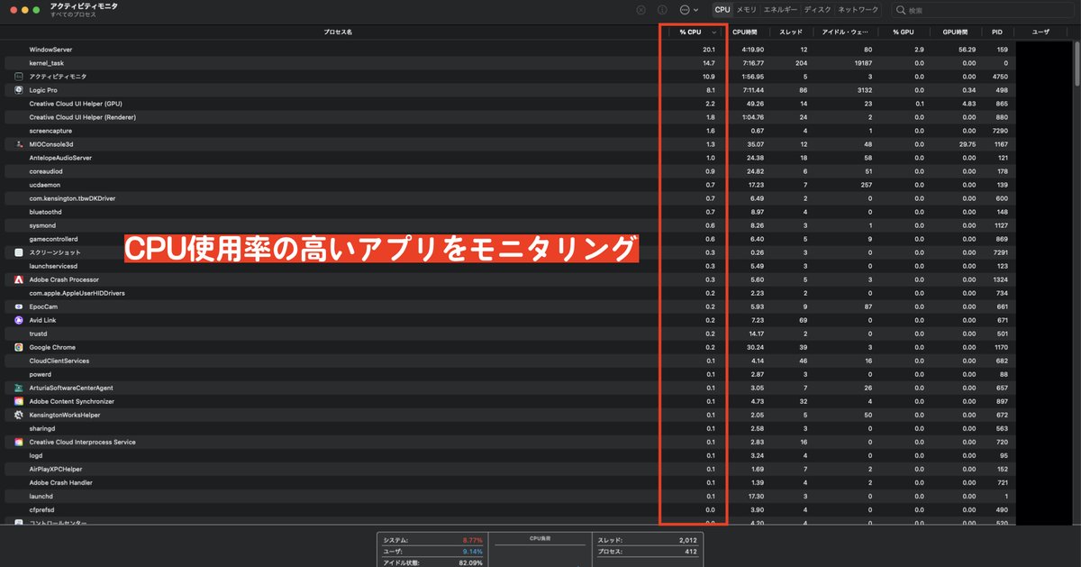Click the Logic Pro app icon
Screen dimensions: 1081x567
[x=19, y=90]
